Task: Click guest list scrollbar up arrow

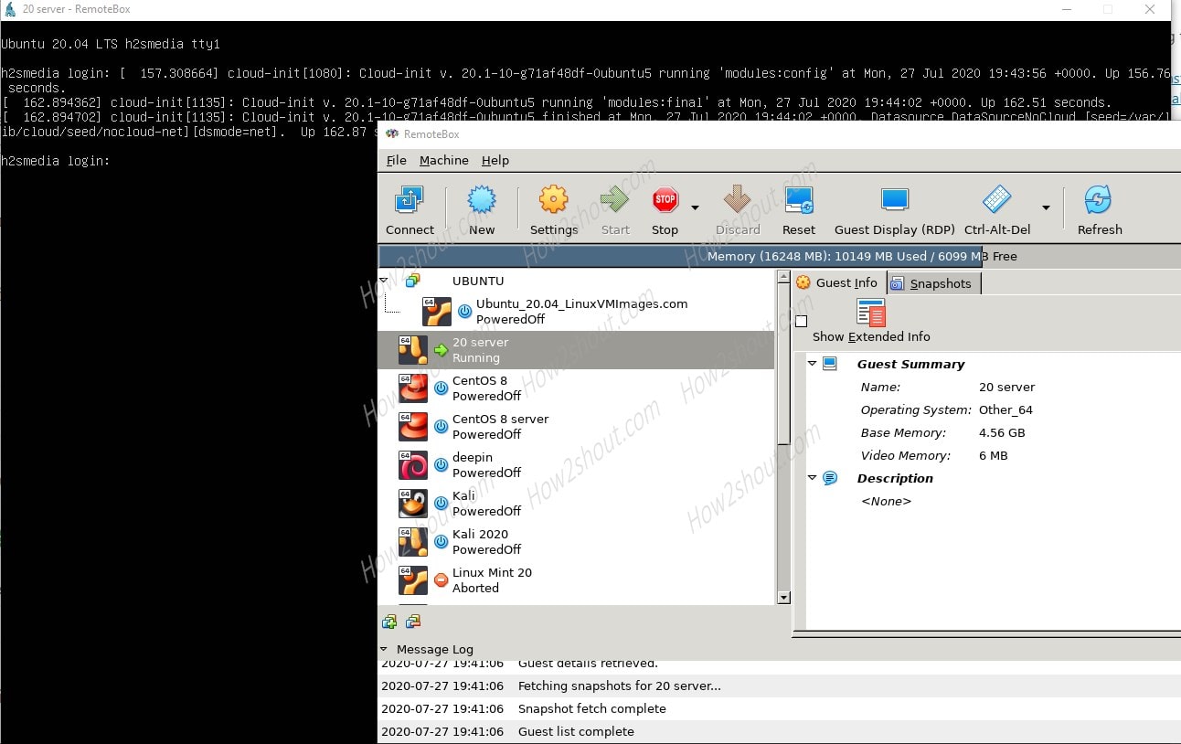Action: 783,277
